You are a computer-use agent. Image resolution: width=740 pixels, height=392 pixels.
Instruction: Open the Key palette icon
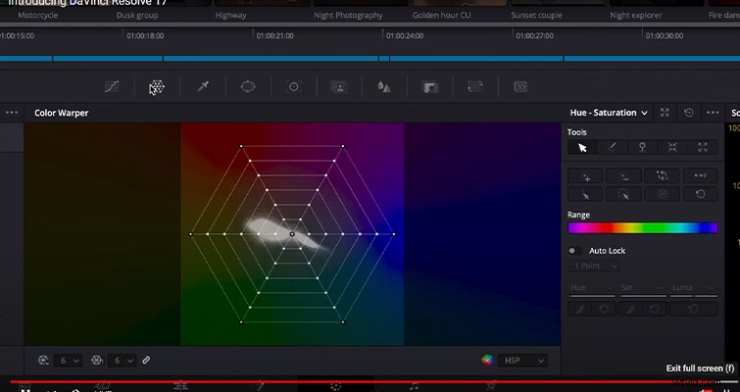pyautogui.click(x=429, y=87)
